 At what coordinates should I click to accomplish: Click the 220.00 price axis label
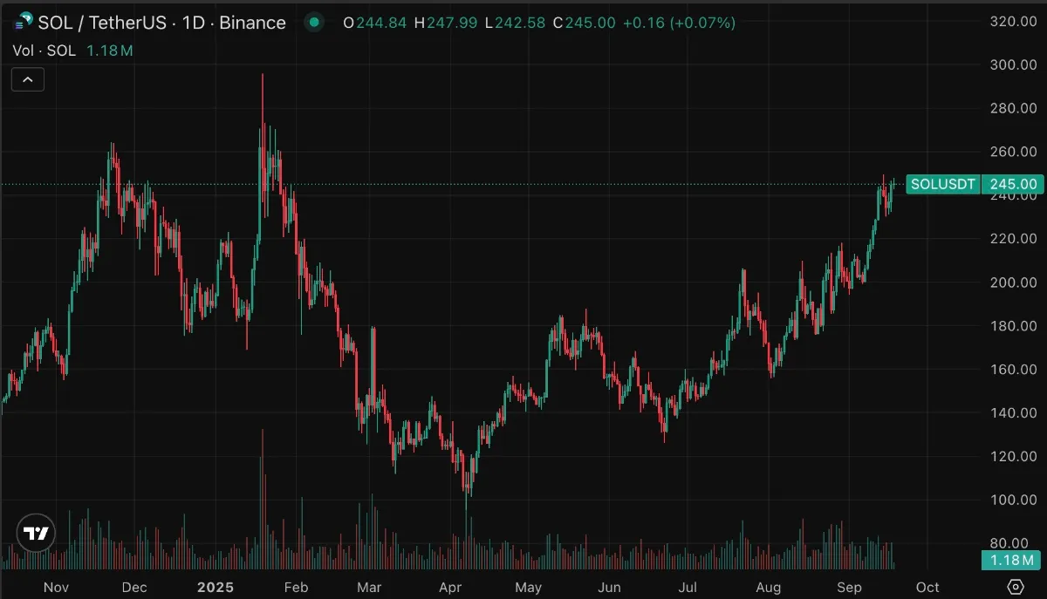tap(1012, 239)
